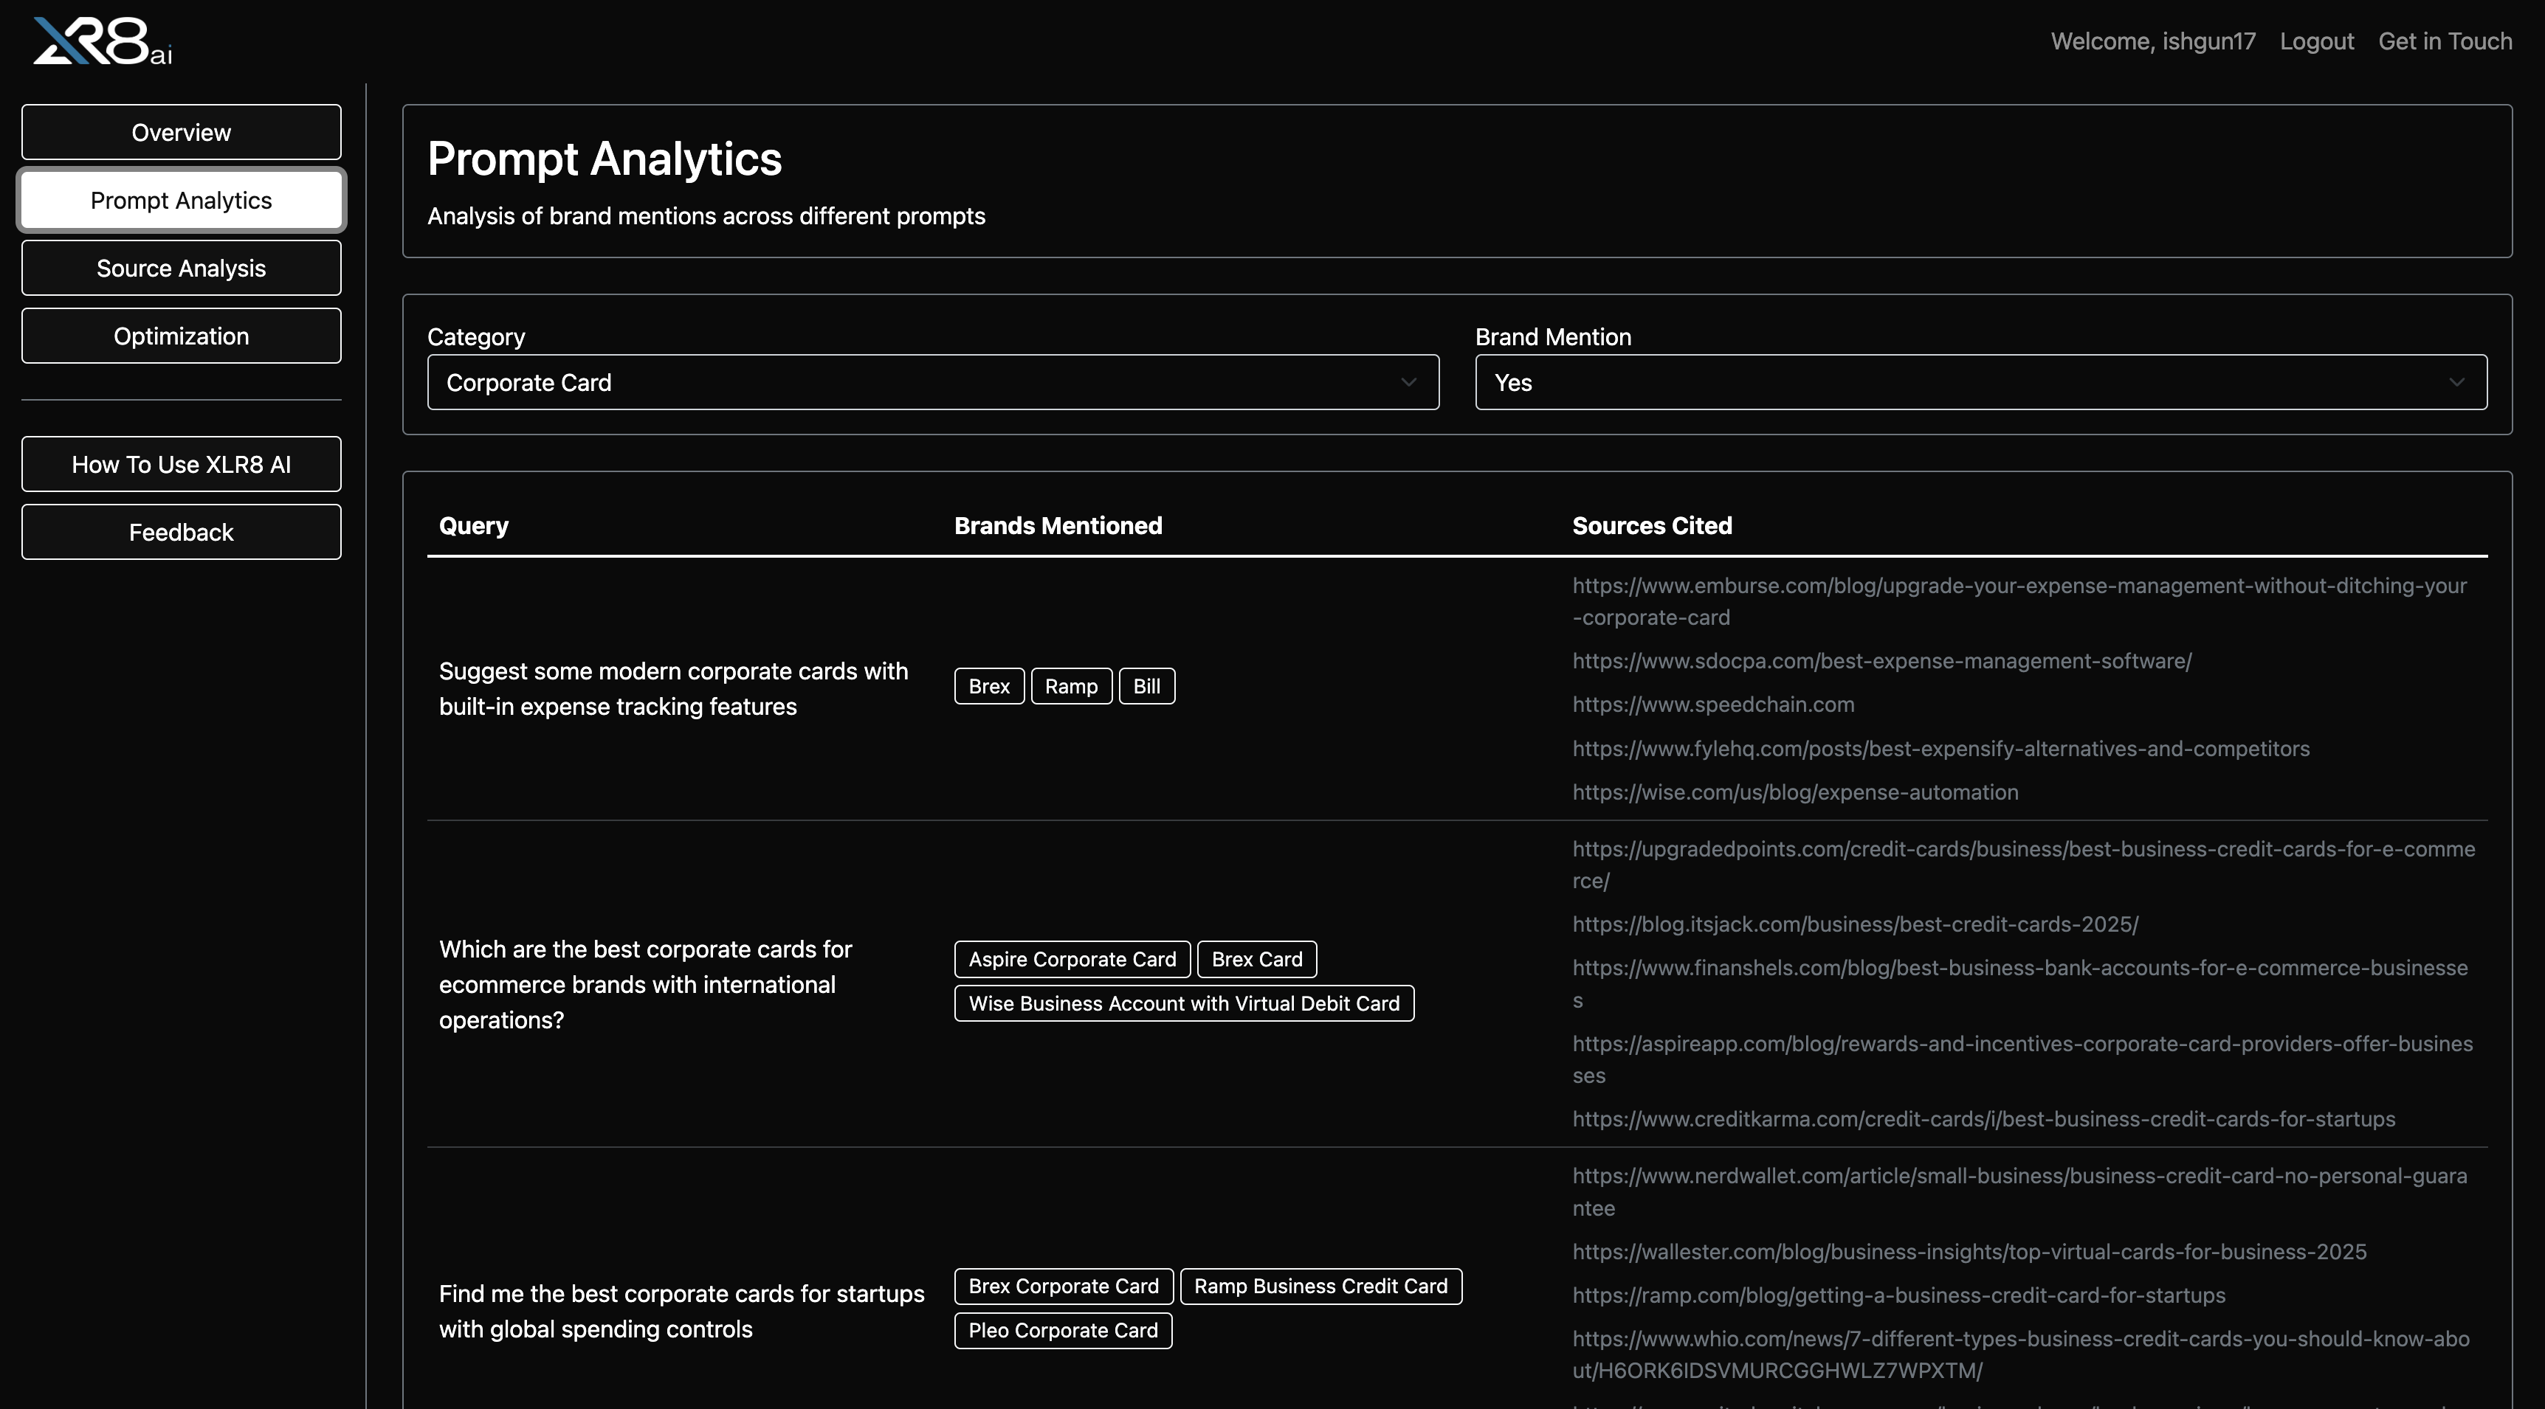
Task: Open the whio.com business credit cards link
Action: point(2020,1354)
